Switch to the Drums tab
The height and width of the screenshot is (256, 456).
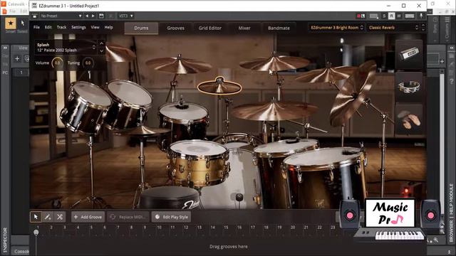(141, 28)
